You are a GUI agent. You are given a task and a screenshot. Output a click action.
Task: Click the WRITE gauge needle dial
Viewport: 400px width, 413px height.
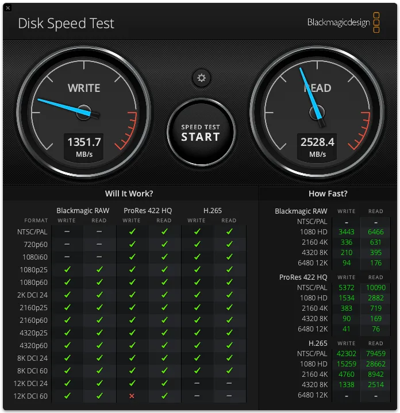84,113
